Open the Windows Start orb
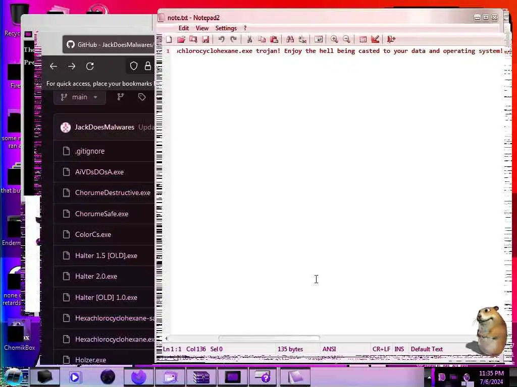The width and height of the screenshot is (517, 387). pos(12,377)
